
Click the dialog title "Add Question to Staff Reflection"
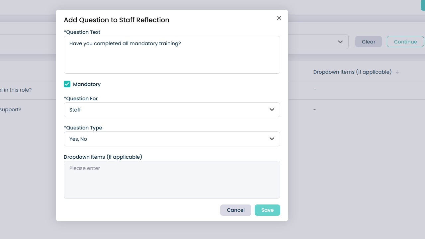pyautogui.click(x=117, y=20)
